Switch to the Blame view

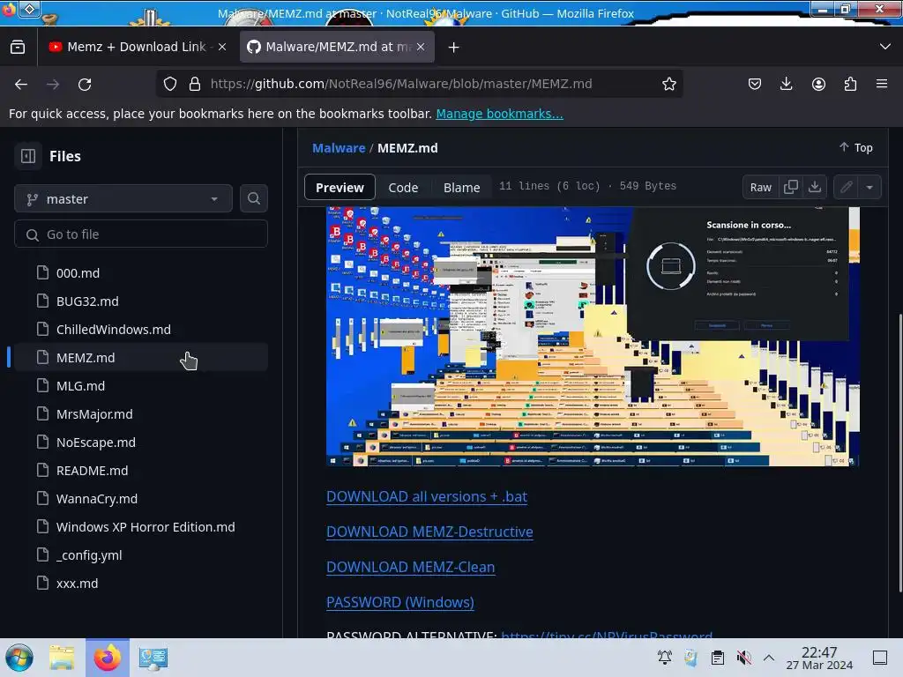point(461,187)
